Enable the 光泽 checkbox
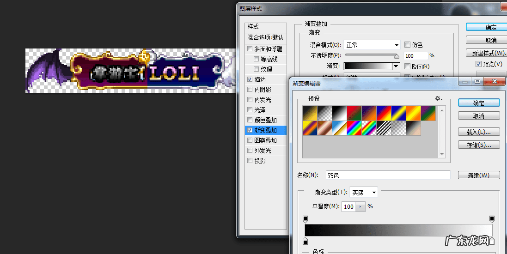This screenshot has height=254, width=507. click(x=250, y=109)
